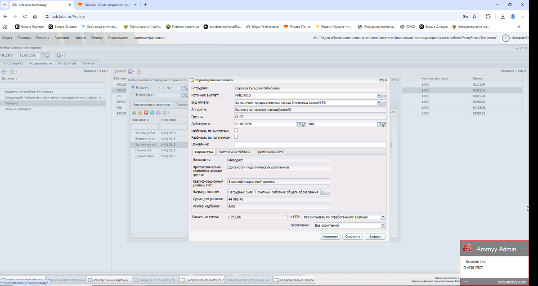Image resolution: width=538 pixels, height=286 pixels.
Task: Open the Яндекс Почта bookmark
Action: pos(297,26)
